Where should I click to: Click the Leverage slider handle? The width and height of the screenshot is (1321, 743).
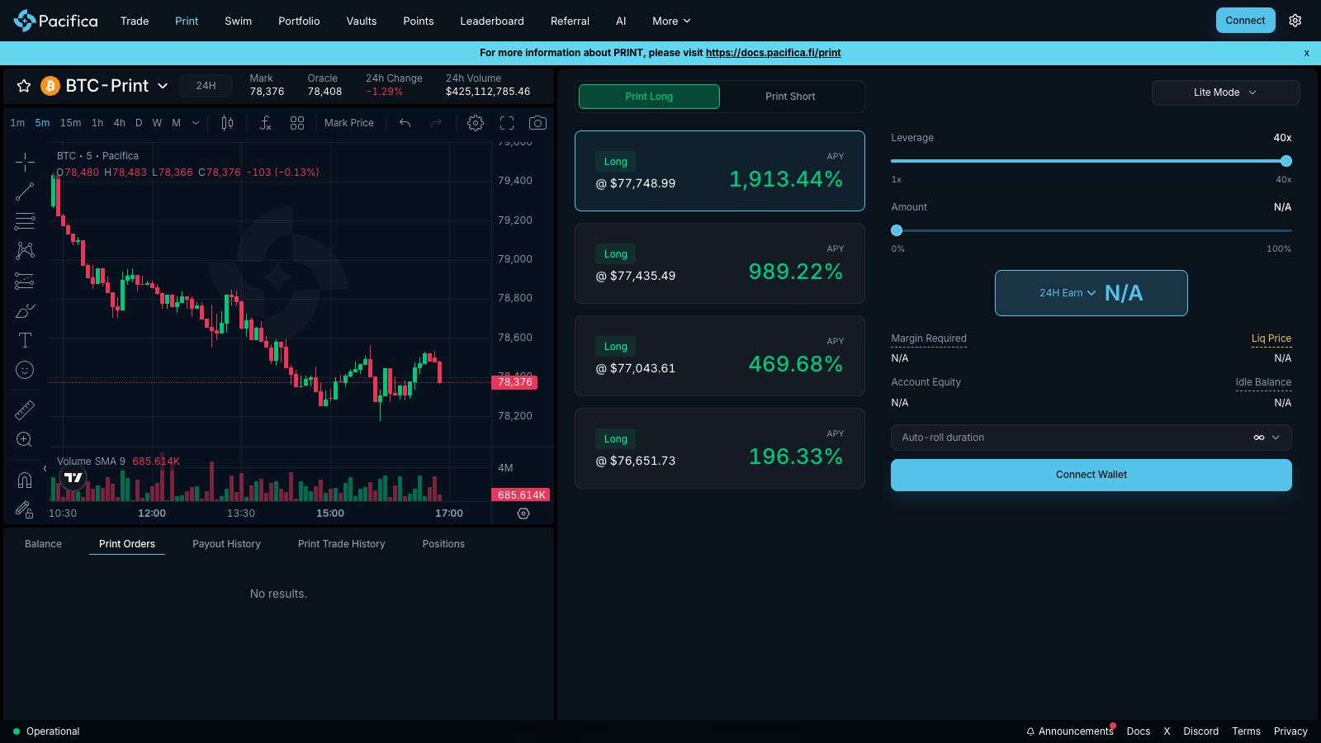[1285, 161]
